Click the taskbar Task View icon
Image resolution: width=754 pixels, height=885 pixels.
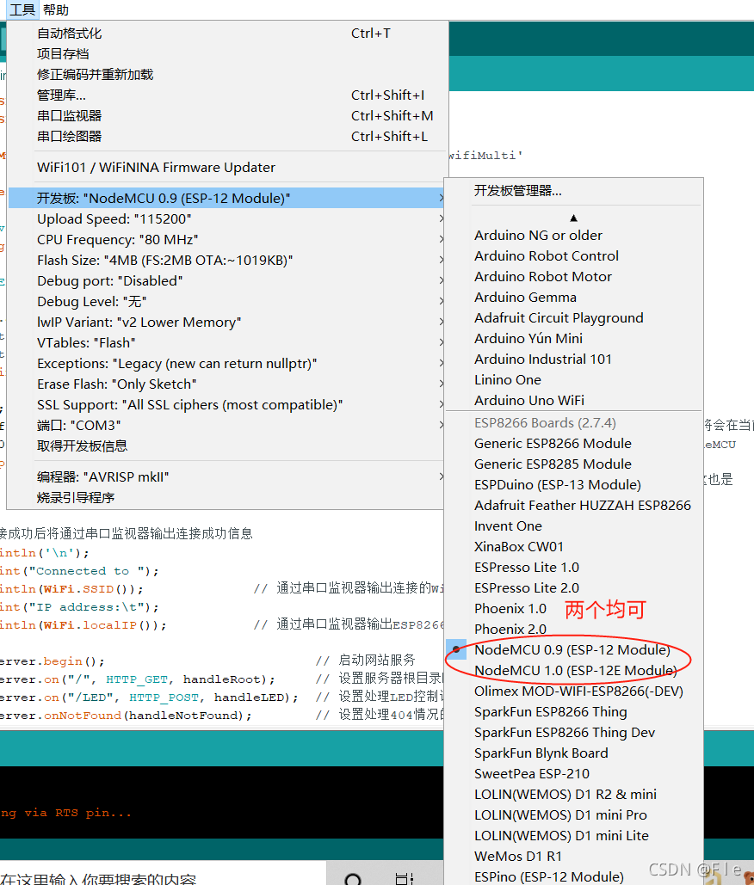(x=405, y=878)
